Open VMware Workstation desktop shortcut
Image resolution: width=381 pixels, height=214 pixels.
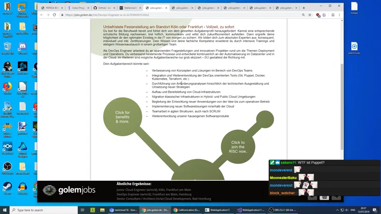click(22, 10)
